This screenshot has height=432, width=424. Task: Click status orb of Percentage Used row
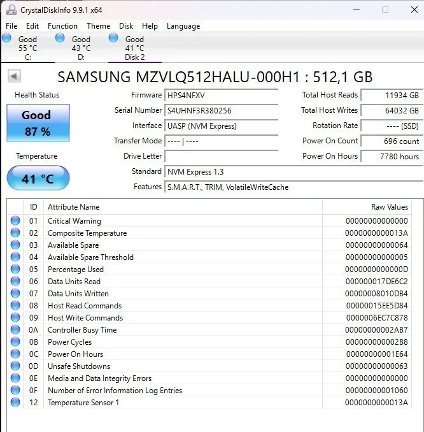coord(15,269)
